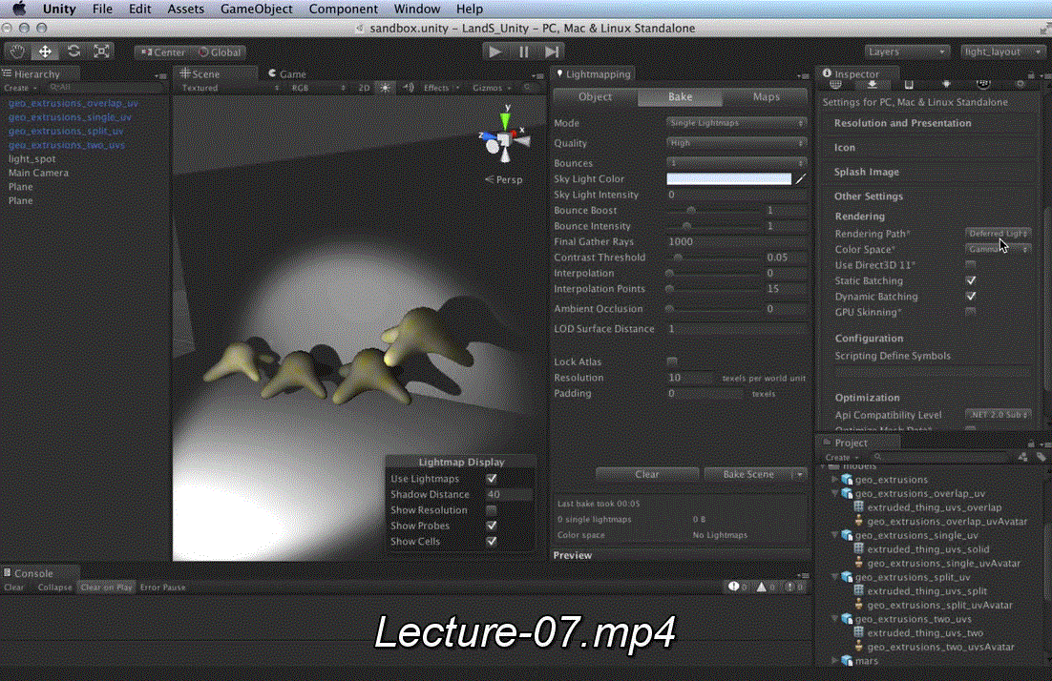1052x681 pixels.
Task: Click the scene orientation gizmo cube
Action: click(x=503, y=139)
